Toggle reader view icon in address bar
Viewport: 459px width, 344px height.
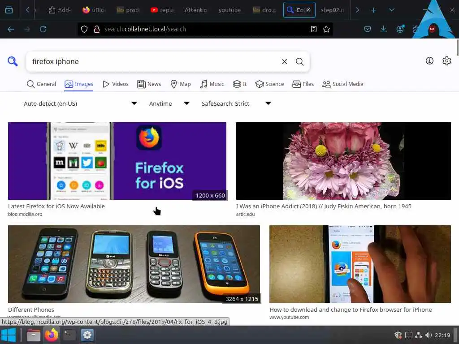(x=313, y=29)
